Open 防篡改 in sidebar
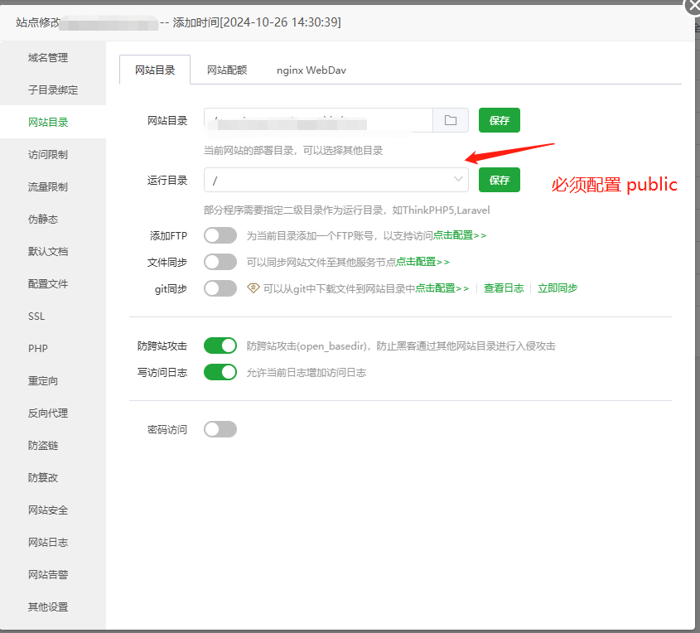 point(43,478)
